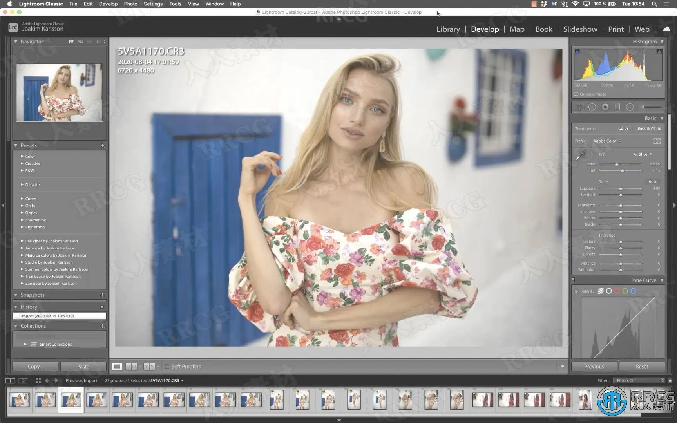This screenshot has width=677, height=423.
Task: Open the Photo menu
Action: pyautogui.click(x=130, y=4)
